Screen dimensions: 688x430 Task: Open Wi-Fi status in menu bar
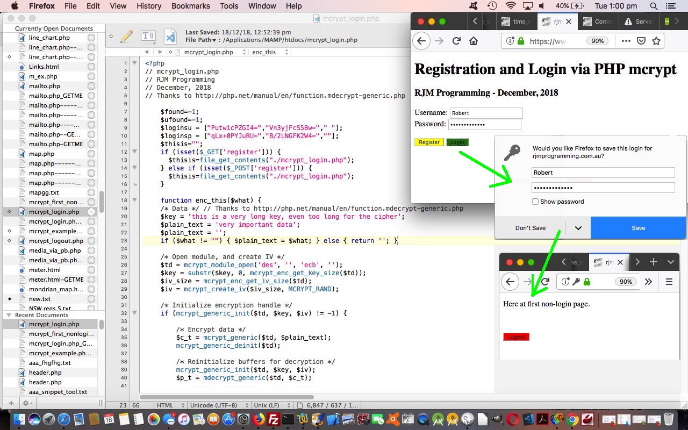(x=511, y=6)
